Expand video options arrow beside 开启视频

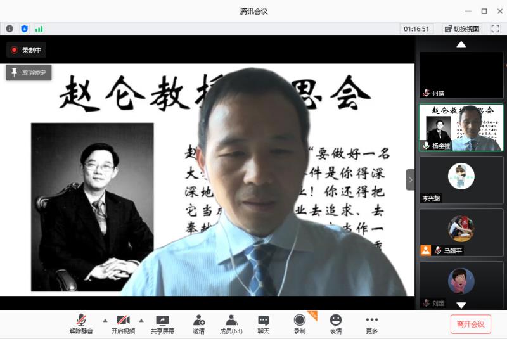[x=141, y=320]
